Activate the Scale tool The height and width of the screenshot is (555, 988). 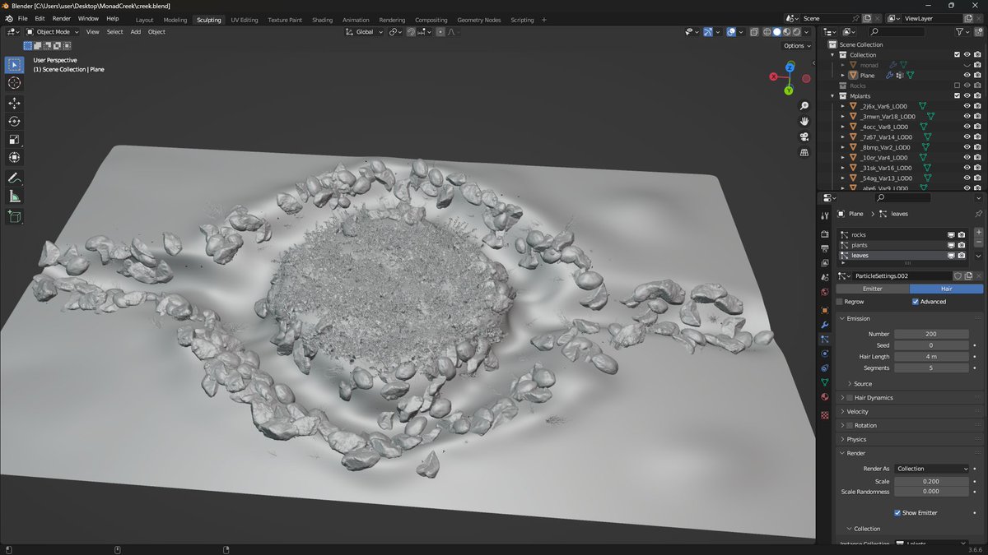14,139
